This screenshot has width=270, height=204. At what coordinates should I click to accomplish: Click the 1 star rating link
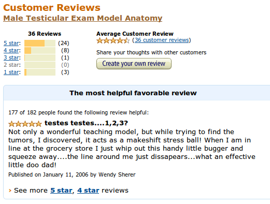(x=11, y=72)
